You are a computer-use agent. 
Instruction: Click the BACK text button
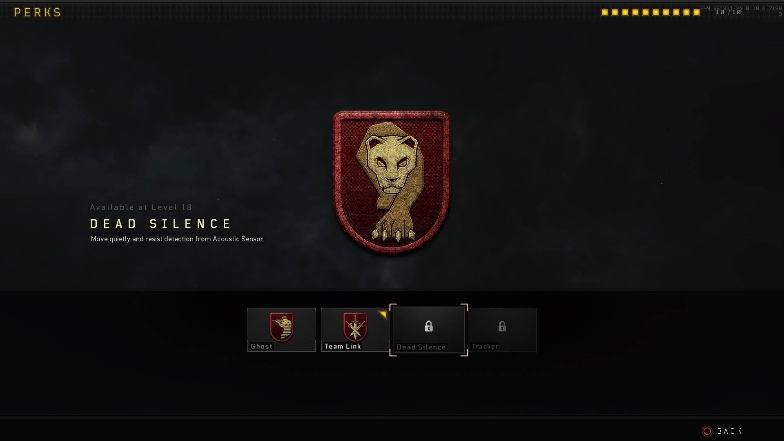[729, 431]
